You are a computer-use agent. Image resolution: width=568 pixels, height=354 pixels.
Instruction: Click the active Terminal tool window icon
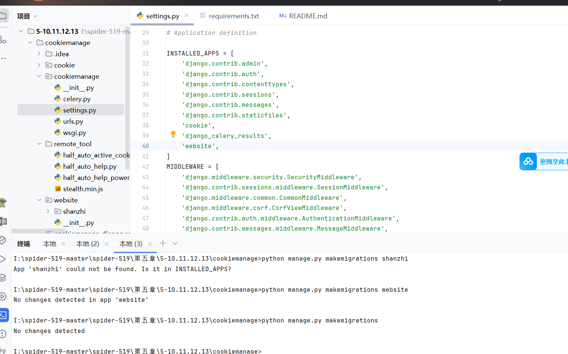[x=3, y=315]
